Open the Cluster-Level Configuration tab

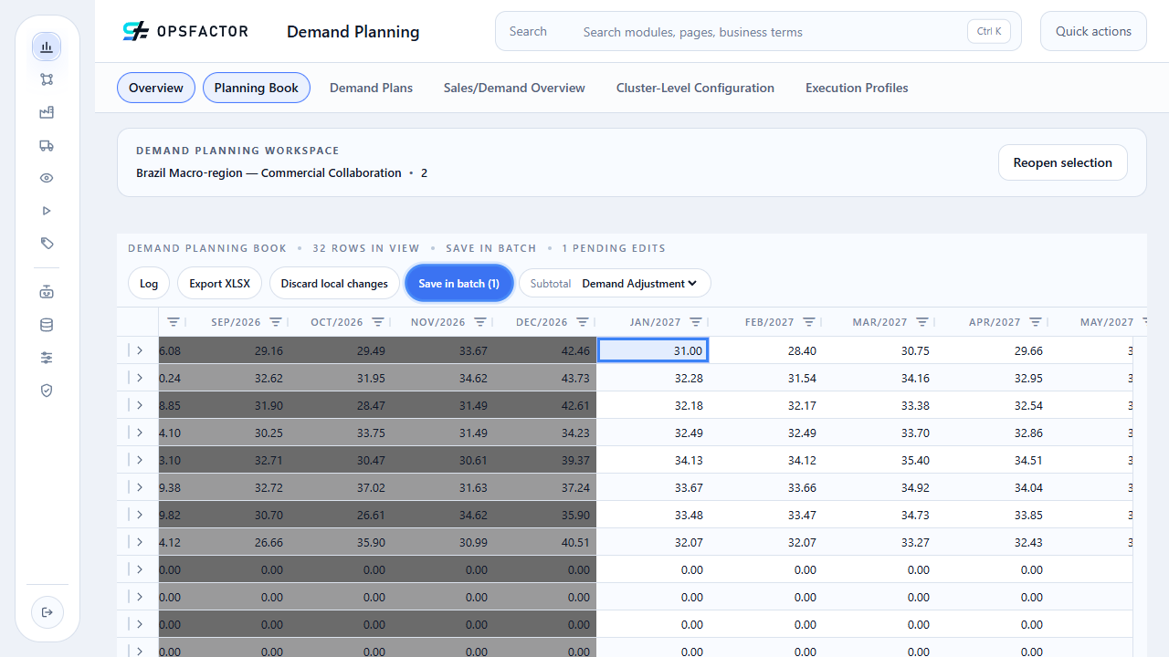[x=695, y=88]
